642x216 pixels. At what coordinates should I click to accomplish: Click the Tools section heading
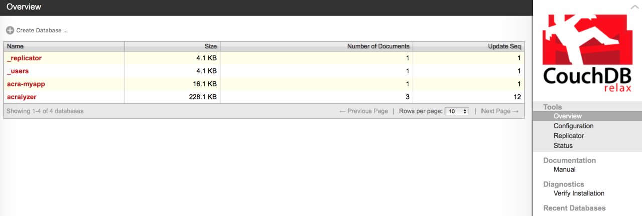pos(553,107)
